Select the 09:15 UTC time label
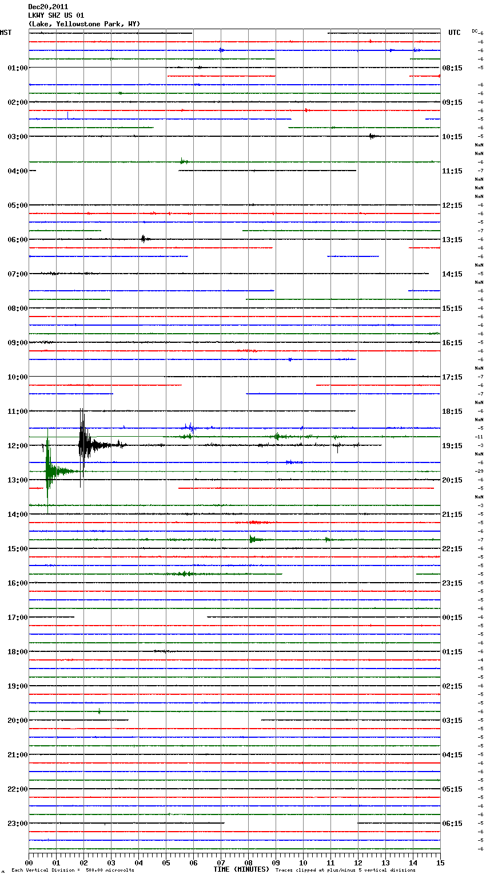 pos(452,102)
